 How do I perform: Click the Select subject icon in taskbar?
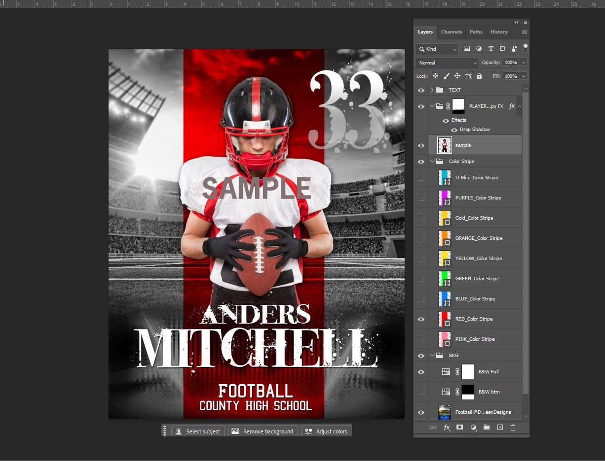[x=179, y=431]
